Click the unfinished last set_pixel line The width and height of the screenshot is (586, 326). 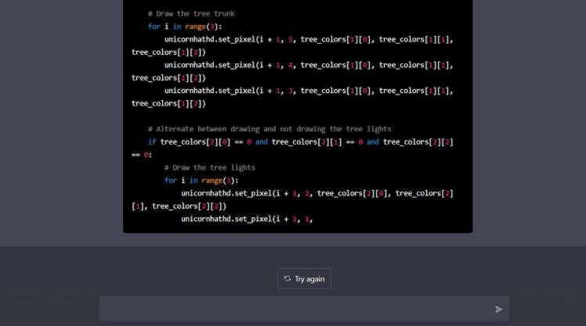point(247,219)
